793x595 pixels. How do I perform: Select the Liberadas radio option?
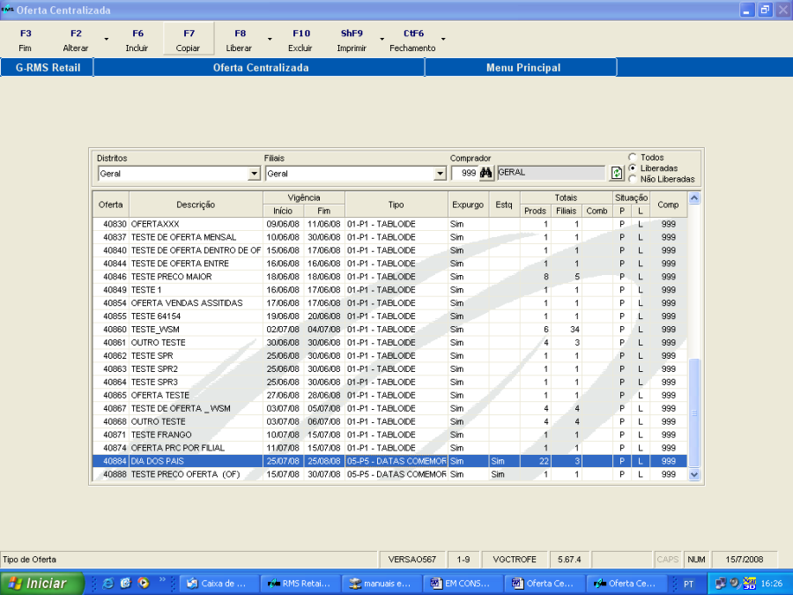pyautogui.click(x=633, y=168)
